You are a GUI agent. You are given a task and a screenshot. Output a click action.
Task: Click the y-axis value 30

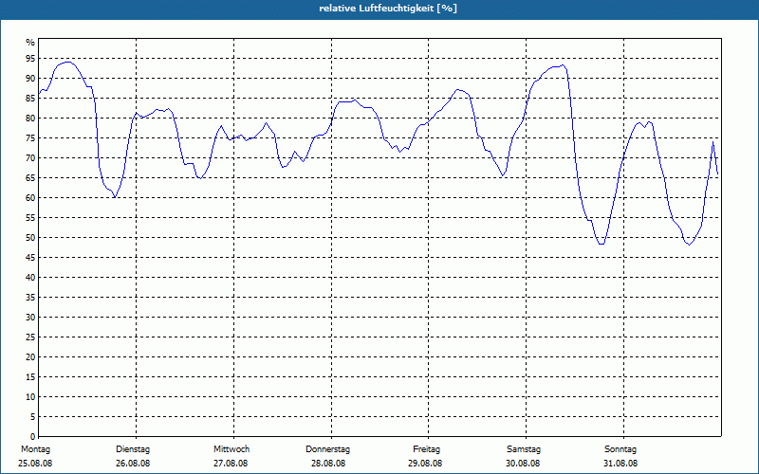(x=30, y=317)
